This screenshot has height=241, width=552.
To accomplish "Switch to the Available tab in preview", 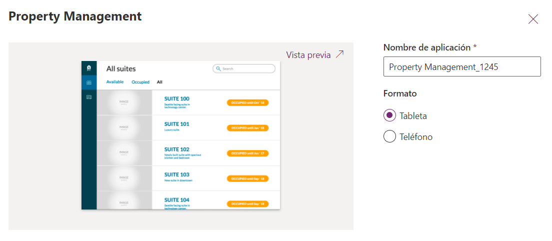I will tap(115, 82).
